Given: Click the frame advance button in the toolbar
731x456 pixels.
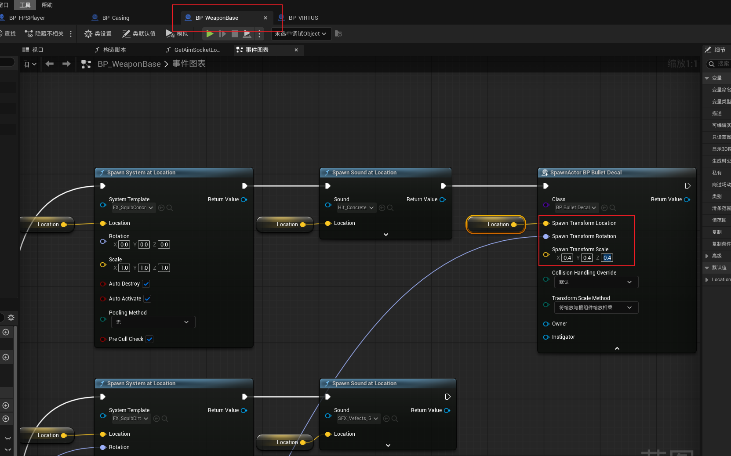Looking at the screenshot, I should coord(222,34).
